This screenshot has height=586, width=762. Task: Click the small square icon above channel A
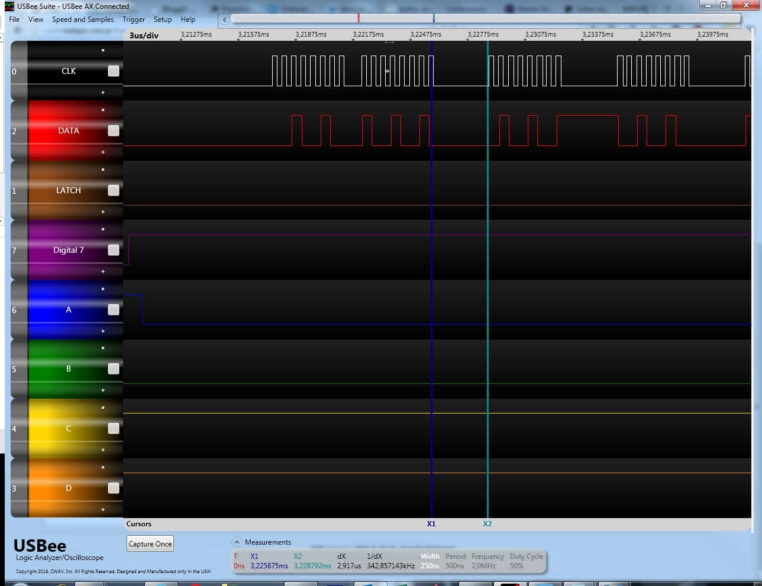click(103, 289)
